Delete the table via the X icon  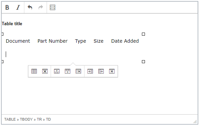[x=45, y=71]
